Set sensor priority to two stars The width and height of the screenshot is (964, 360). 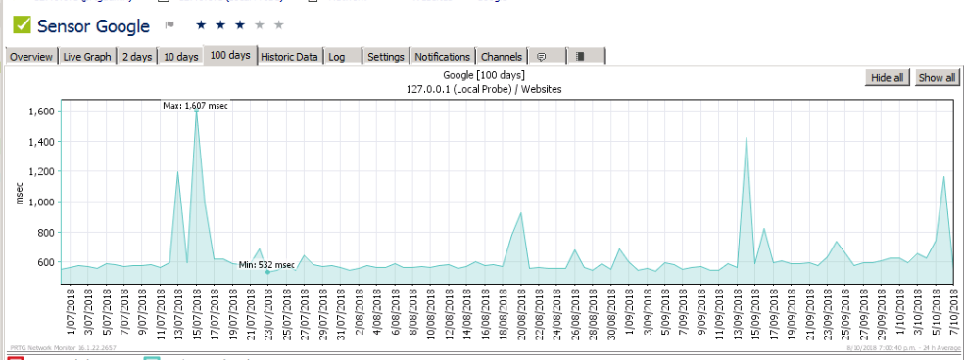(x=220, y=25)
